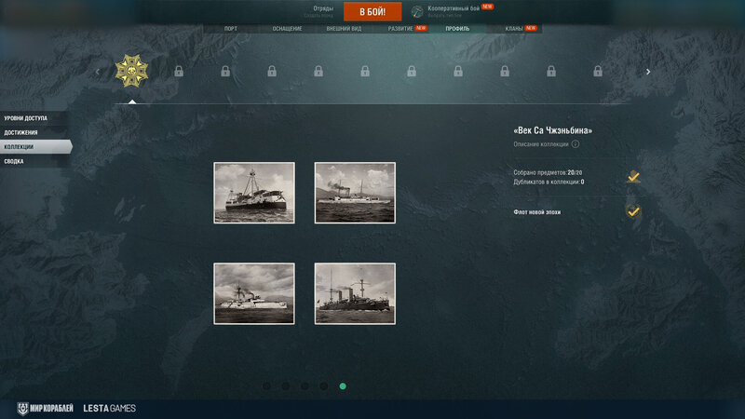Click the Мир Кораблей logo

click(x=45, y=408)
